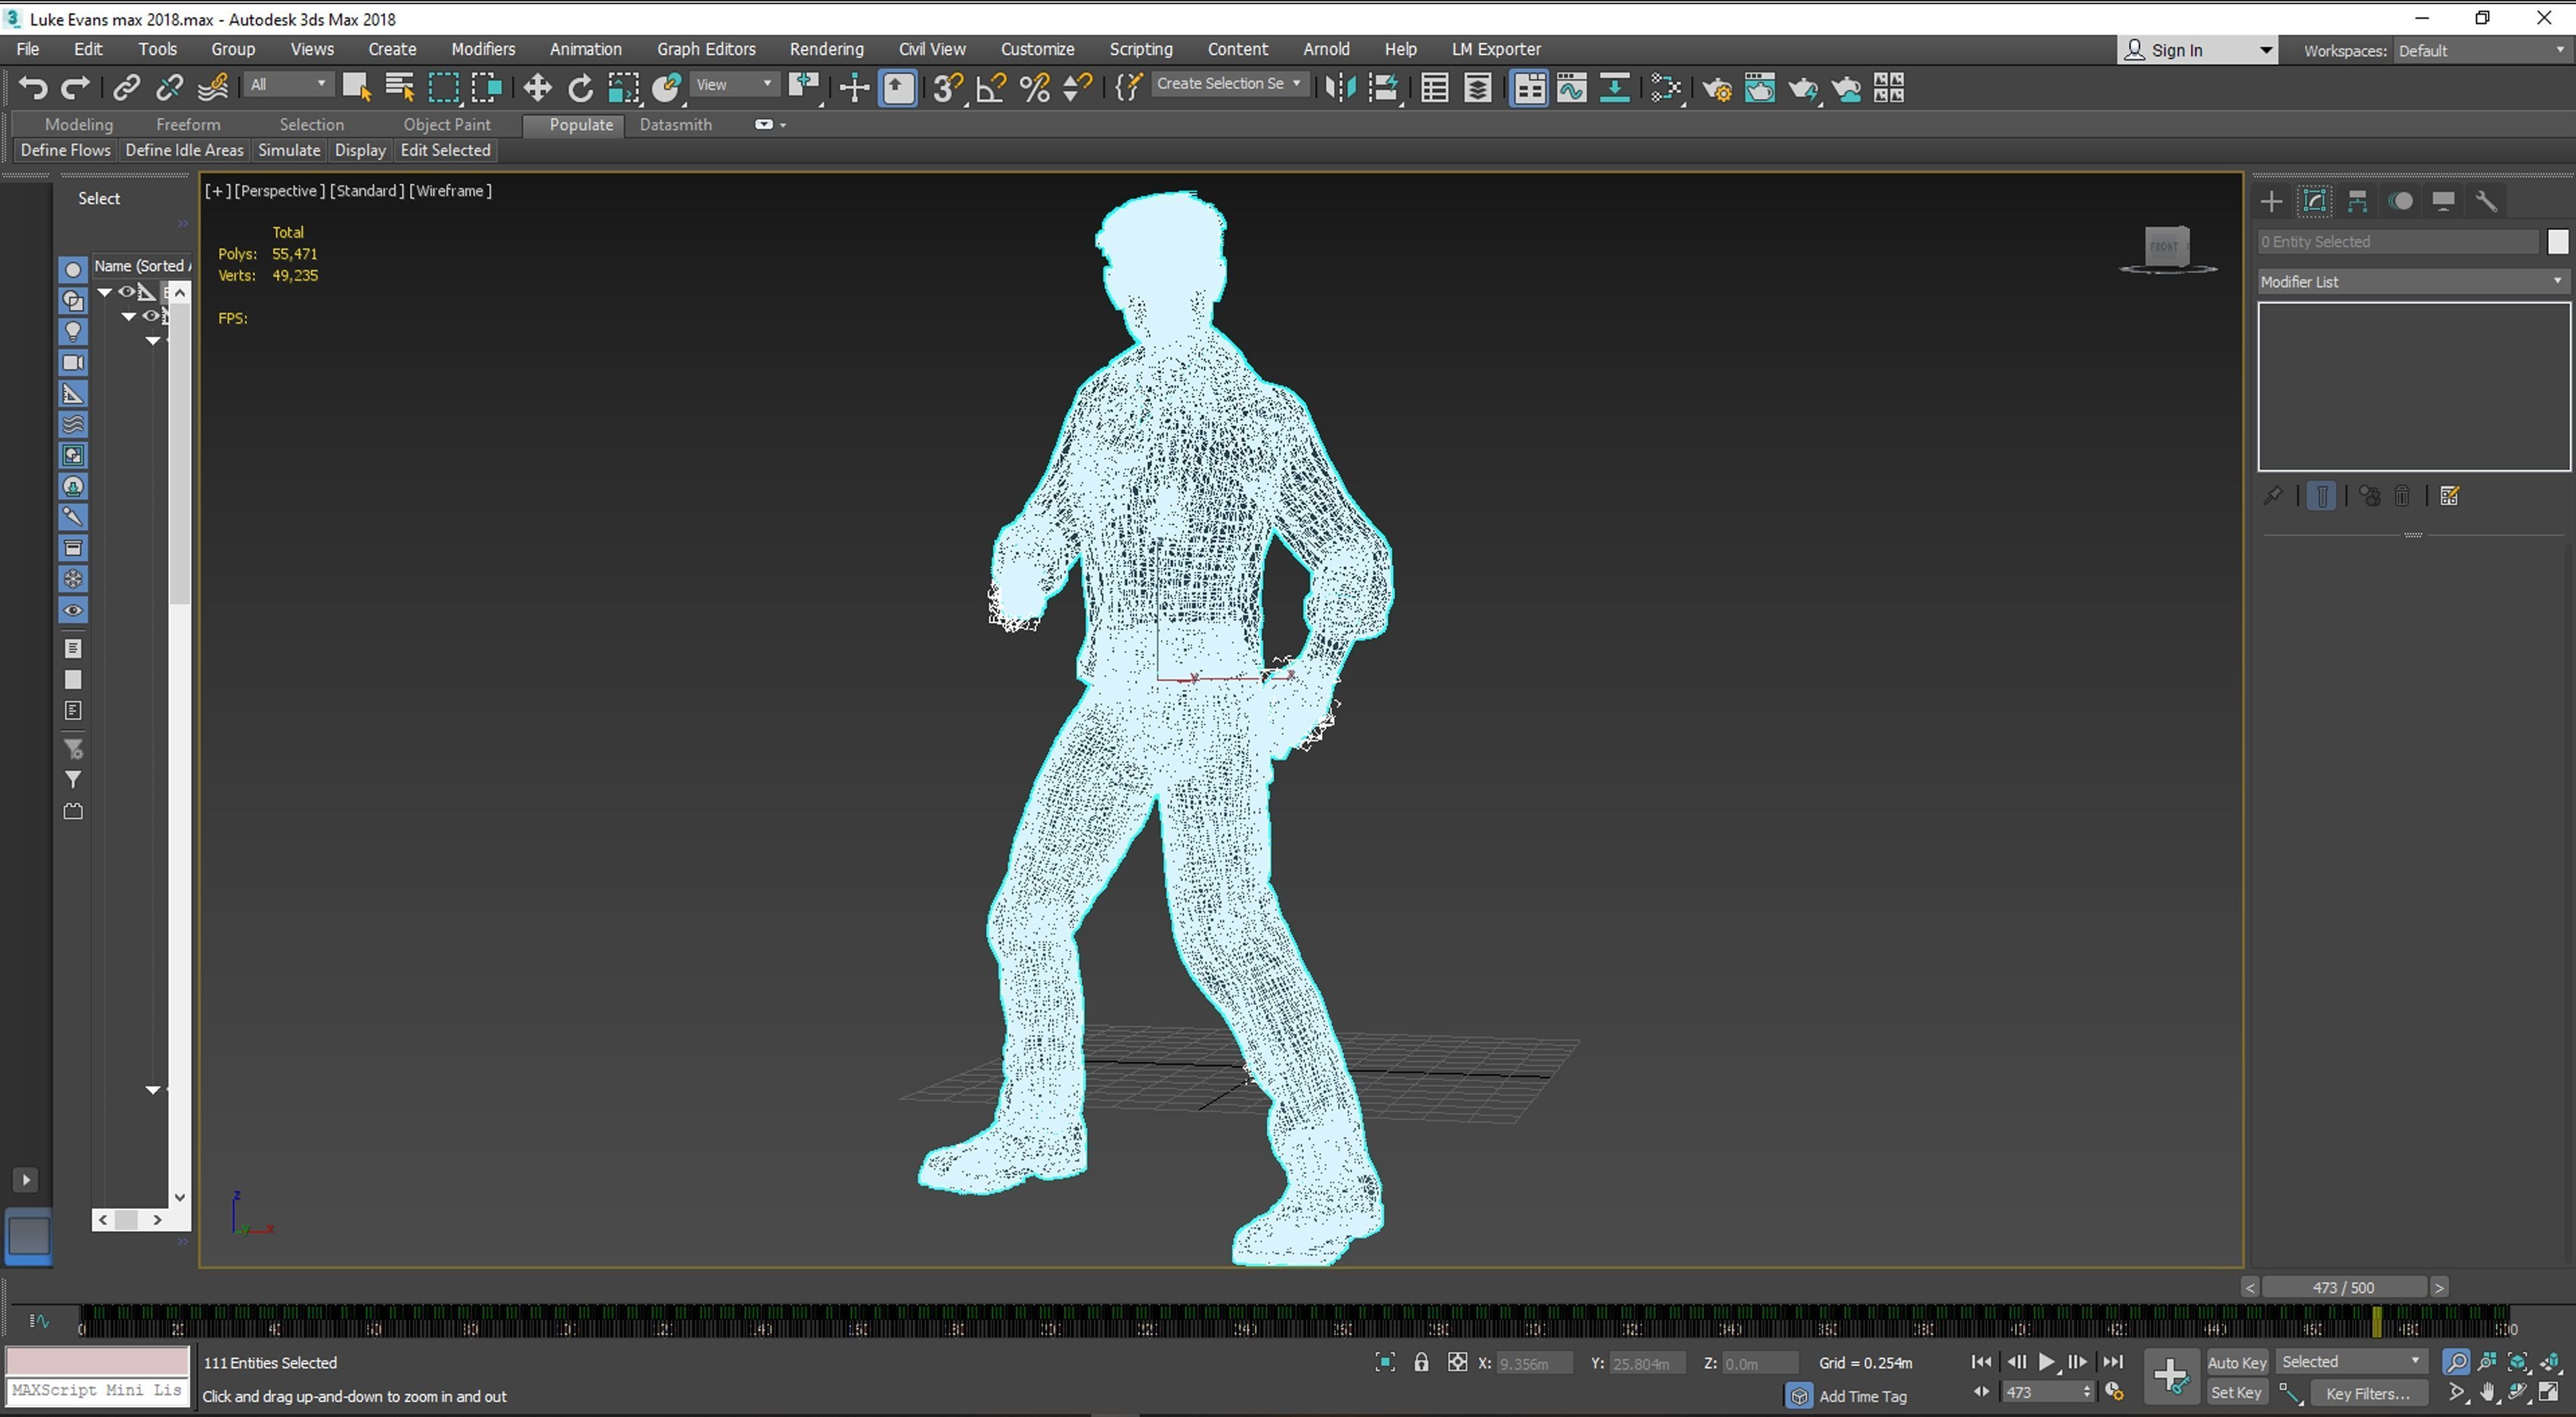The height and width of the screenshot is (1417, 2576).
Task: Choose the Select Object tool
Action: [x=356, y=88]
